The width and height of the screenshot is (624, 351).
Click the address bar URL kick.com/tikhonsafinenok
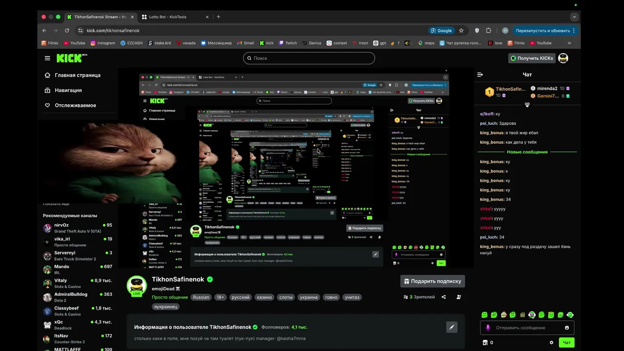(x=113, y=30)
